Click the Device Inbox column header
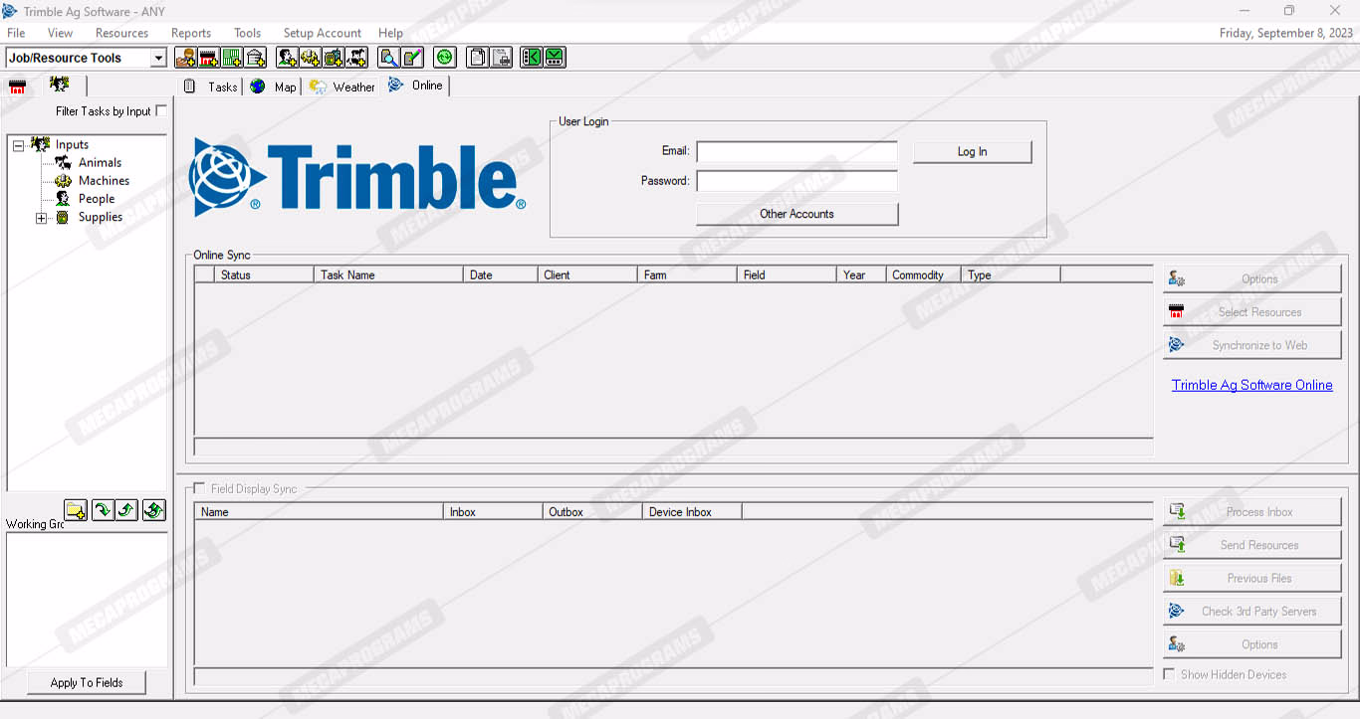 pos(692,512)
